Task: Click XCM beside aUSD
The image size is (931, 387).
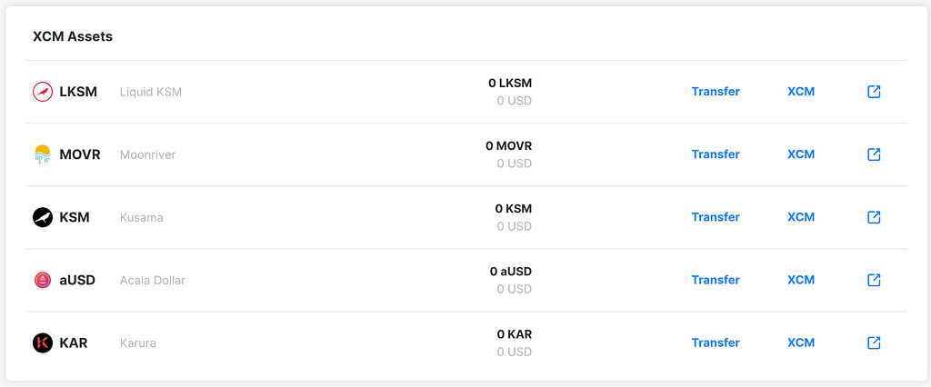Action: [x=801, y=280]
